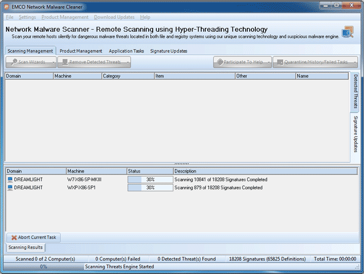The height and width of the screenshot is (274, 364).
Task: Open the Participate To Help dropdown arrow
Action: (268, 62)
